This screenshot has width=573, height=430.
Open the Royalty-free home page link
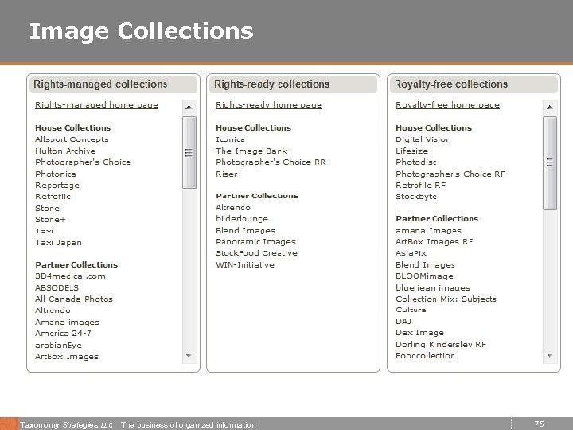[x=447, y=105]
